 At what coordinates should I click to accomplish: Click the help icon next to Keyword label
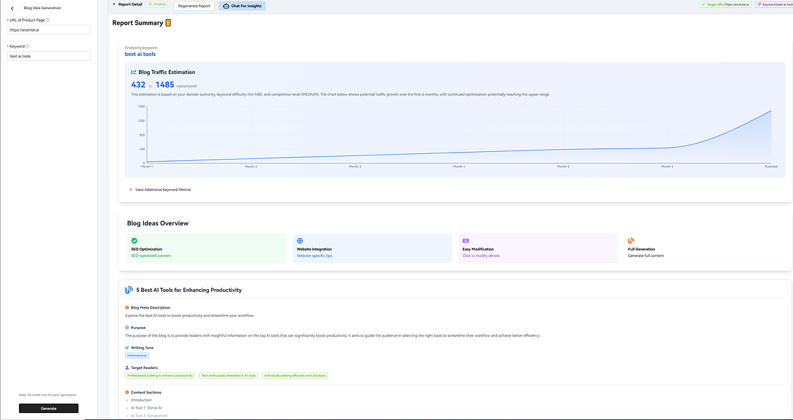pyautogui.click(x=27, y=46)
